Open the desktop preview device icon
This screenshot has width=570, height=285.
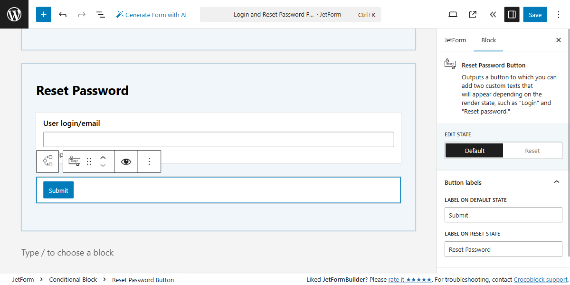[x=453, y=14]
